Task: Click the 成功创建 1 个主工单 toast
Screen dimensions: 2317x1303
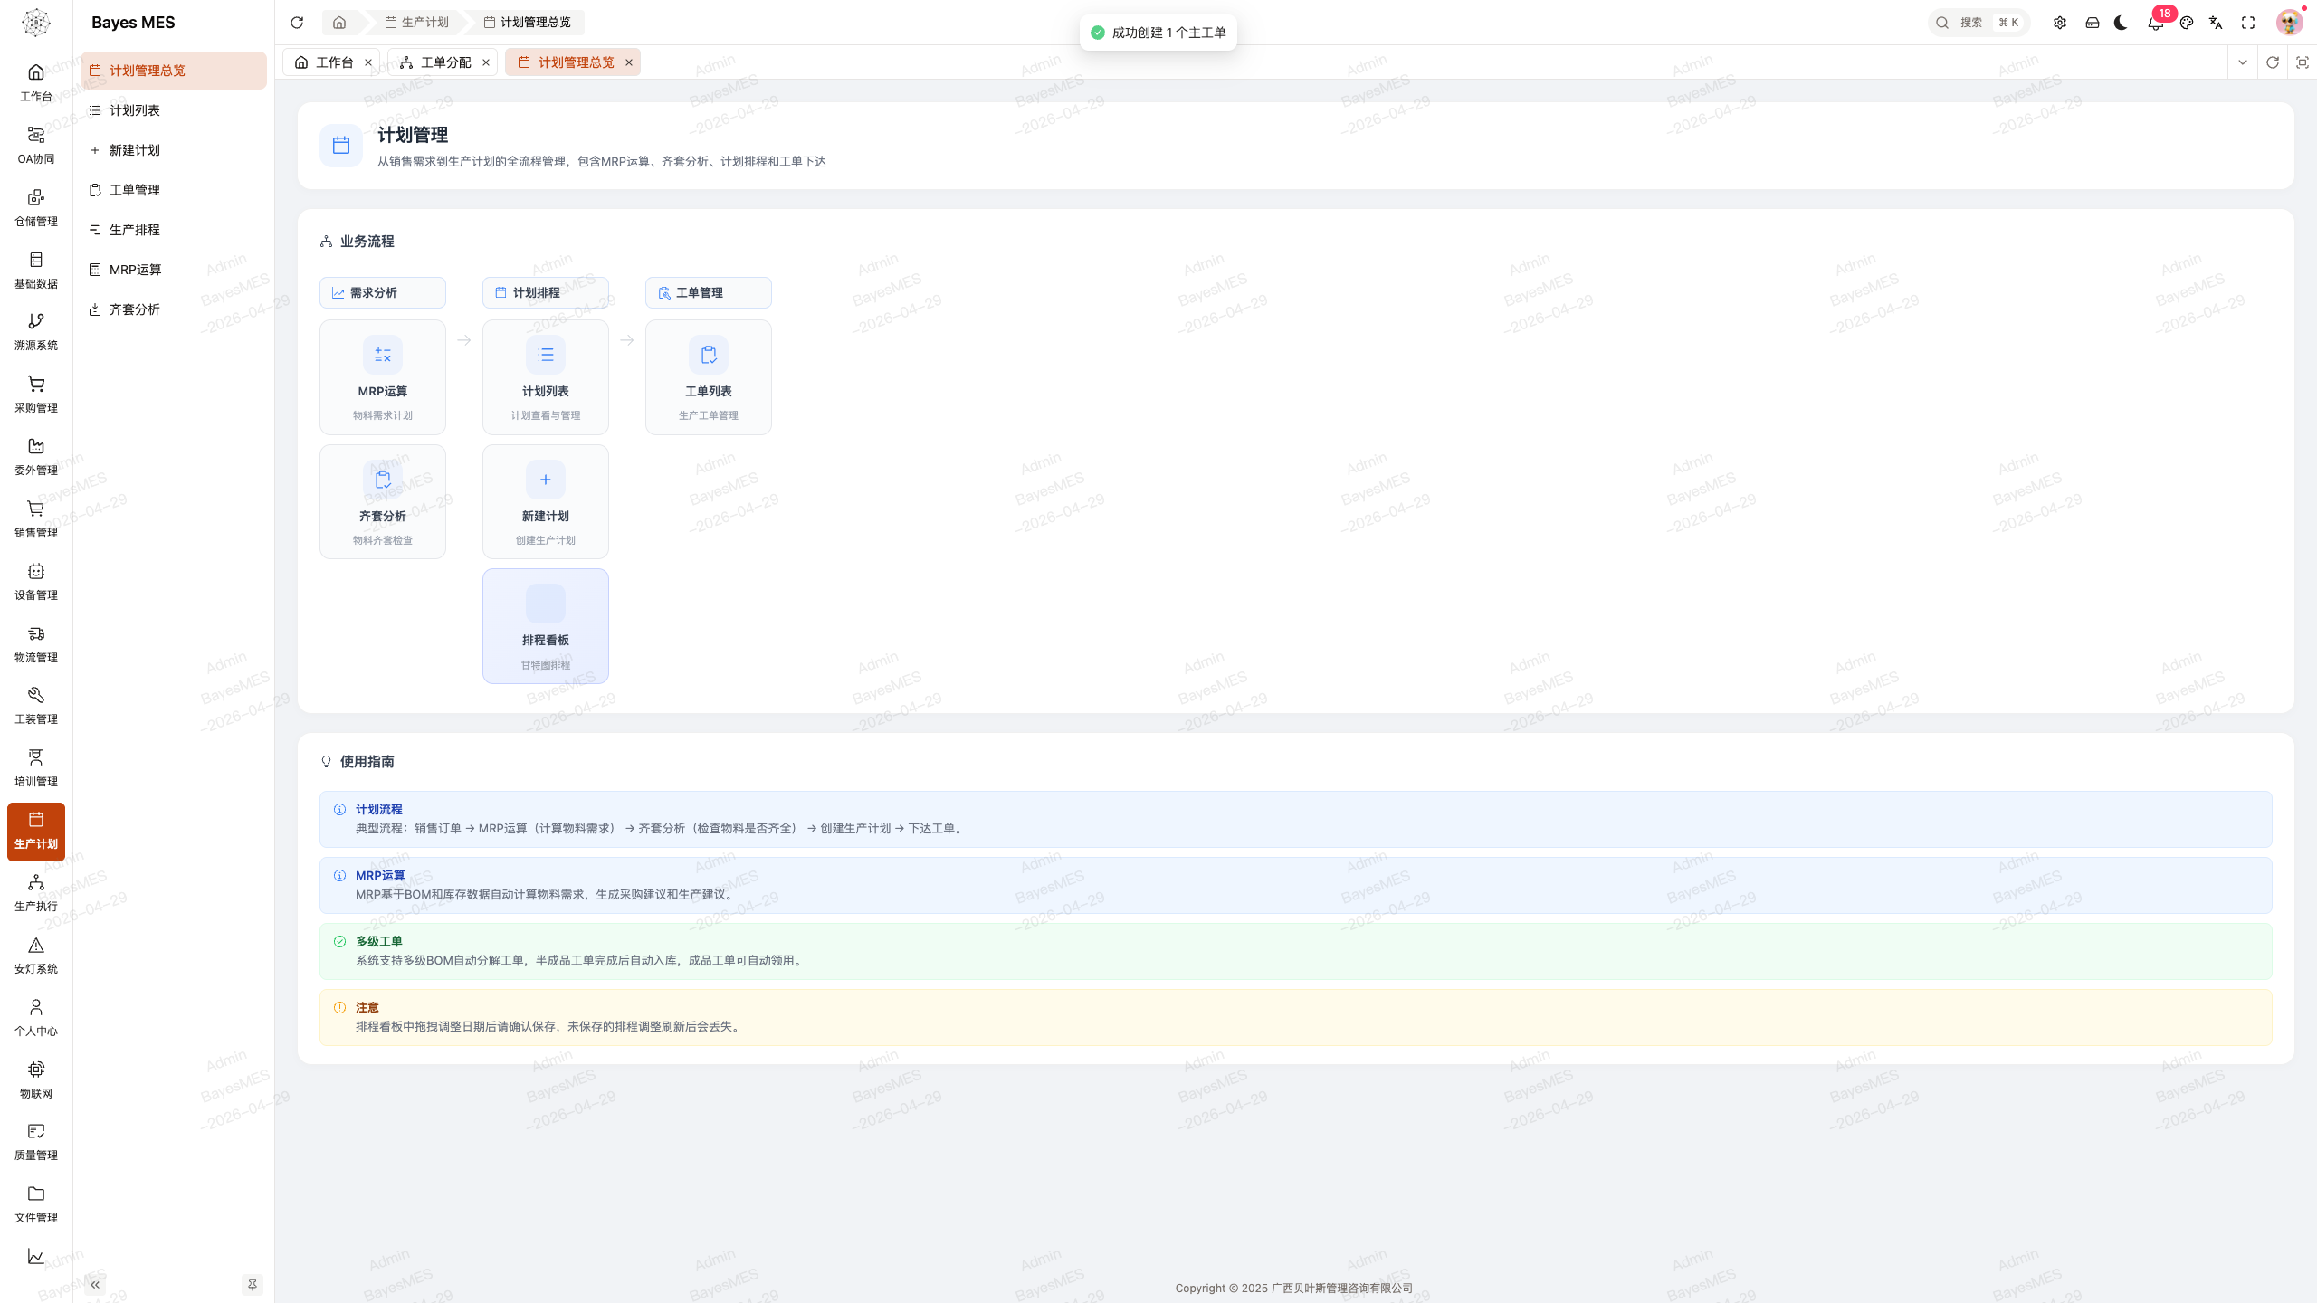Action: click(x=1158, y=33)
